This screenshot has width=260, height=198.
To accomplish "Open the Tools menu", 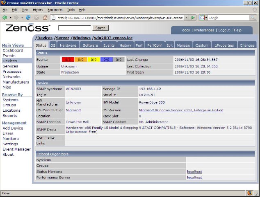I will 71,10.
